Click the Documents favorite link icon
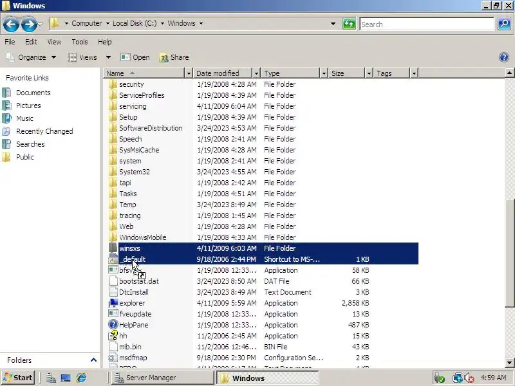Viewport: 515px width, 386px height. coord(6,93)
